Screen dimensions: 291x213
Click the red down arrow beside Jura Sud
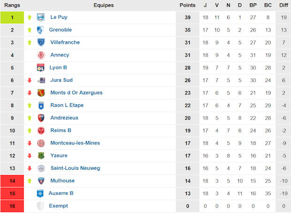29,80
